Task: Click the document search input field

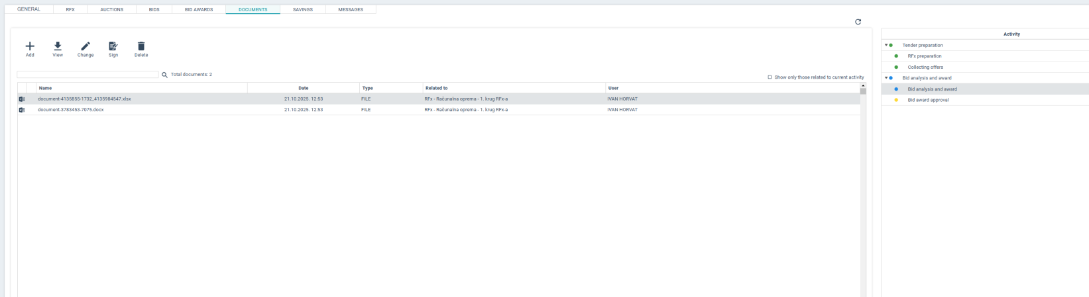Action: [87, 75]
